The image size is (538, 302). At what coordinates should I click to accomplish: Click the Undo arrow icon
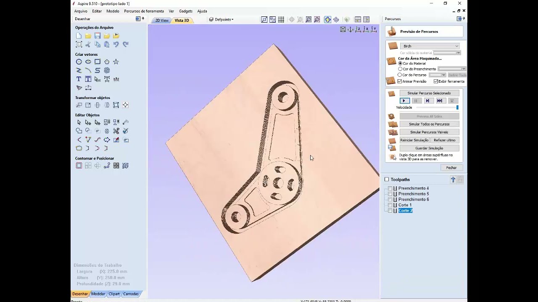point(116,44)
